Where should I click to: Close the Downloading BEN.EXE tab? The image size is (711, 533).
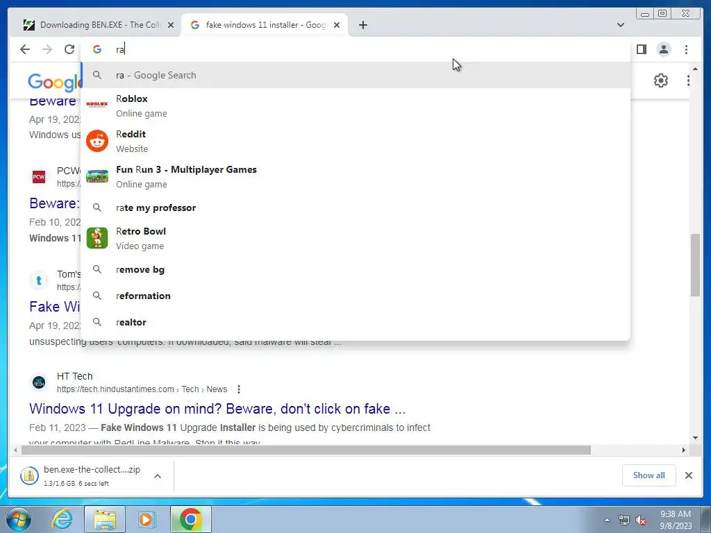pos(171,26)
